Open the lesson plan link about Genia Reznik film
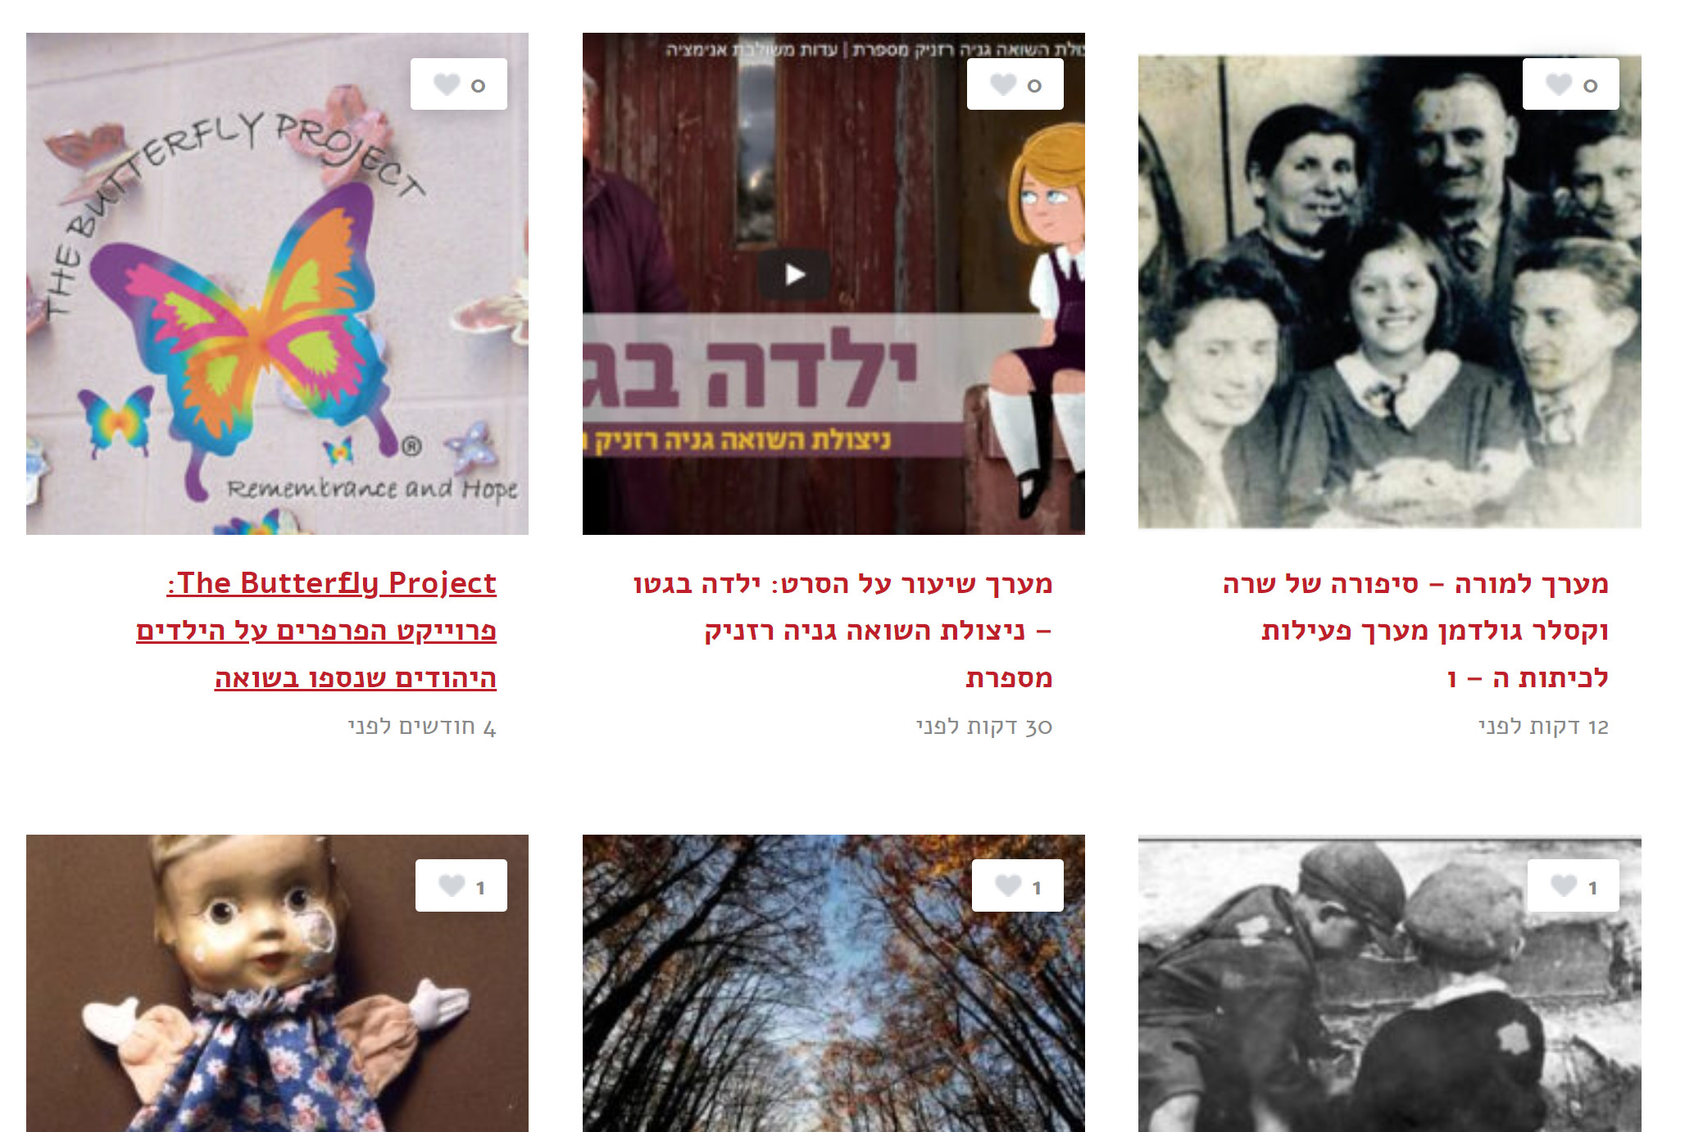This screenshot has width=1694, height=1132. [842, 630]
